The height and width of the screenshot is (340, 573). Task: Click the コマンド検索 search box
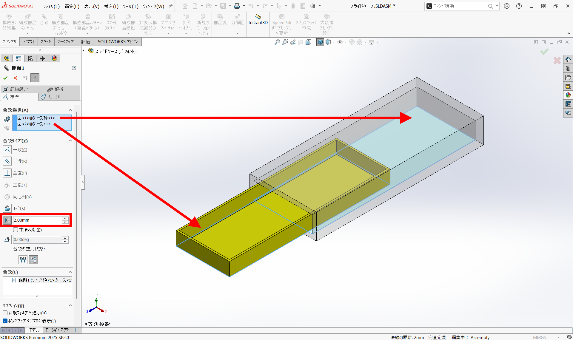tap(460, 6)
